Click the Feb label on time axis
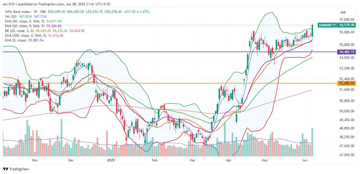This screenshot has height=174, width=360. pos(154,160)
